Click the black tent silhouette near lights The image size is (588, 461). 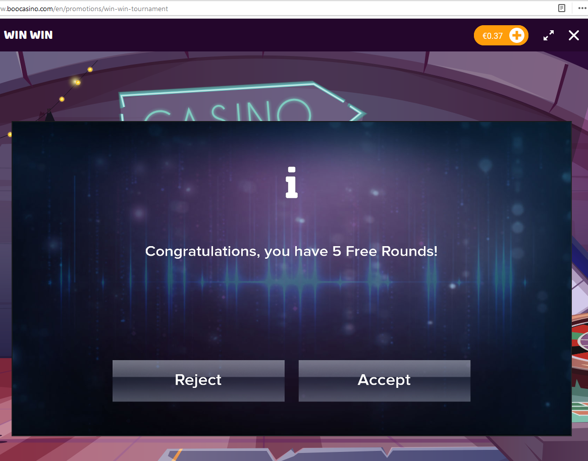(x=49, y=116)
